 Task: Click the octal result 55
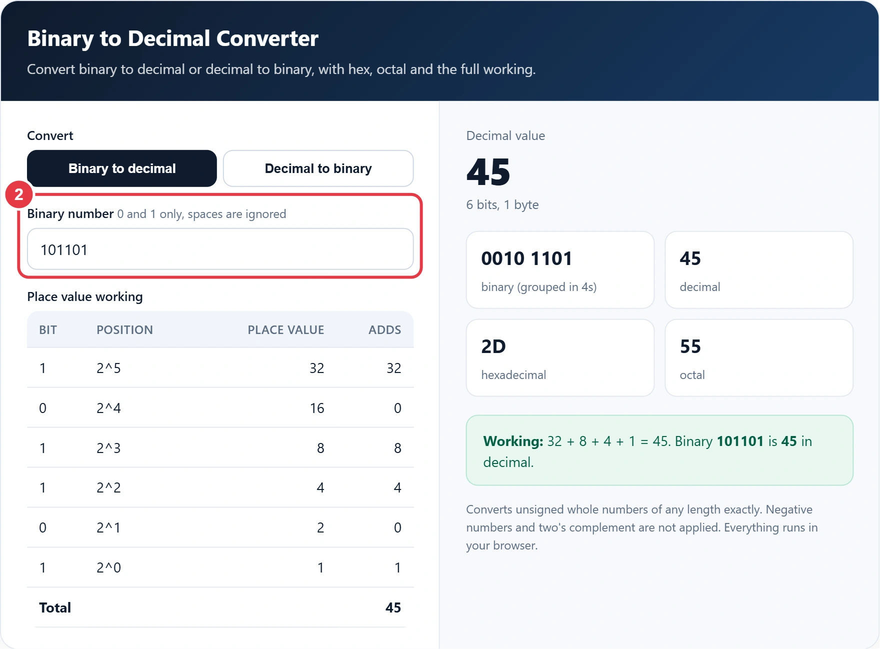click(x=690, y=346)
